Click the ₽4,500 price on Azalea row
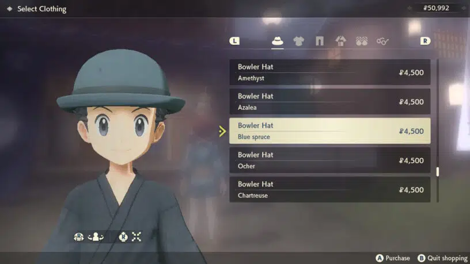 point(411,102)
